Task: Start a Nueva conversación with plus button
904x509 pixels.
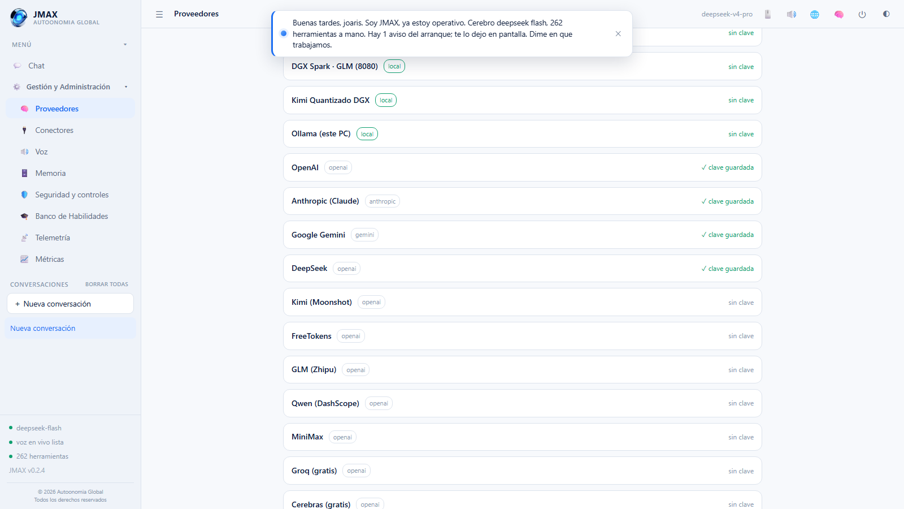Action: point(70,304)
